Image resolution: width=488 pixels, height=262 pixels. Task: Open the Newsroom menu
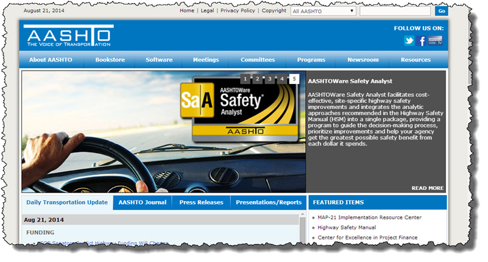point(363,60)
